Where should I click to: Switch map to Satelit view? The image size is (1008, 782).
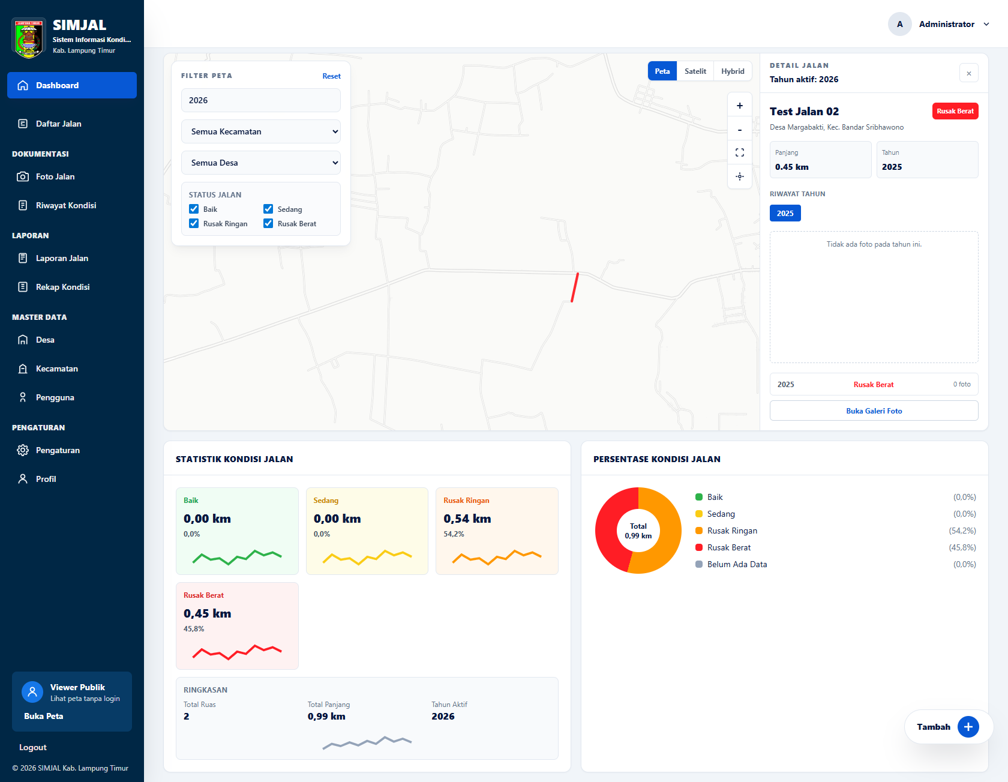pyautogui.click(x=695, y=71)
